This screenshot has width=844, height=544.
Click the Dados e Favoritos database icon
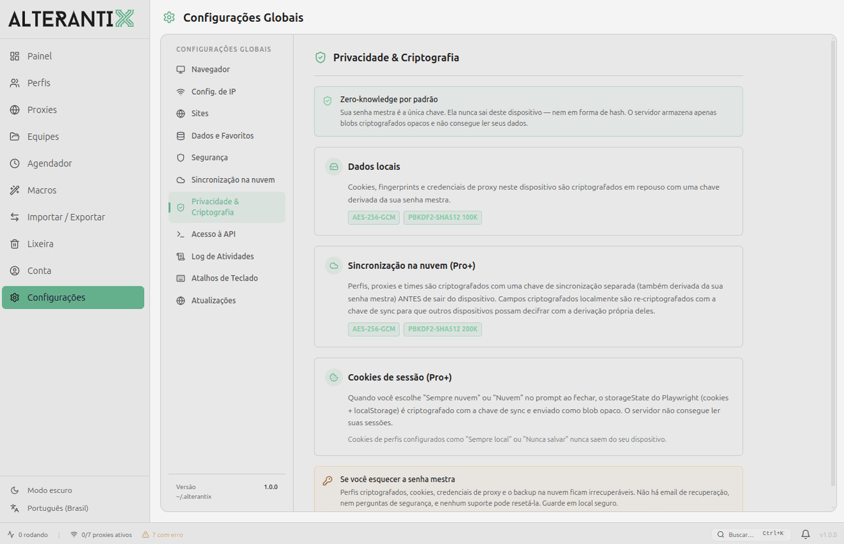(x=181, y=136)
